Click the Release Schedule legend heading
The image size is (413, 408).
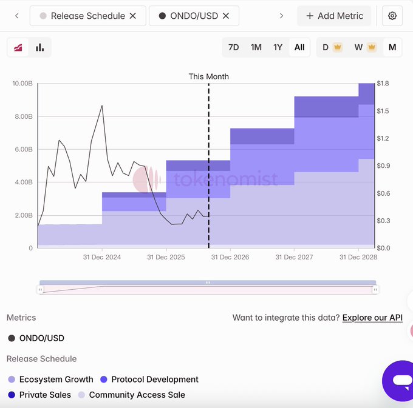pyautogui.click(x=42, y=359)
